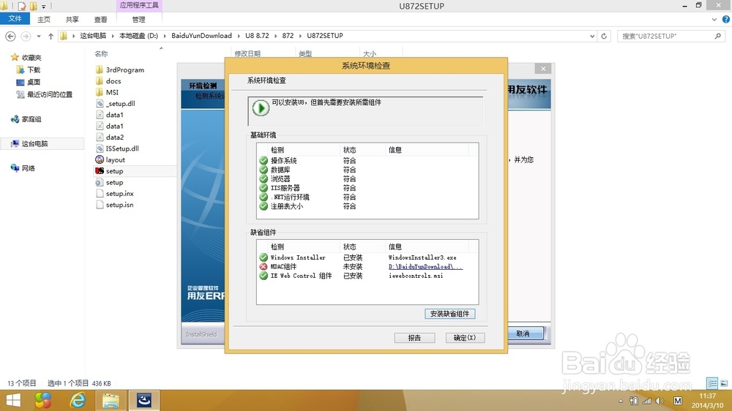732x411 pixels.
Task: Select the 3rdProgram folder icon
Action: click(99, 69)
